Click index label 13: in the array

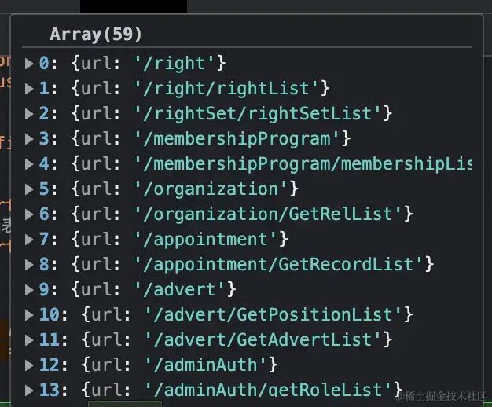tap(53, 390)
